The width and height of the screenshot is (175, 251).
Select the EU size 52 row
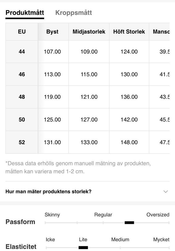pos(22,142)
